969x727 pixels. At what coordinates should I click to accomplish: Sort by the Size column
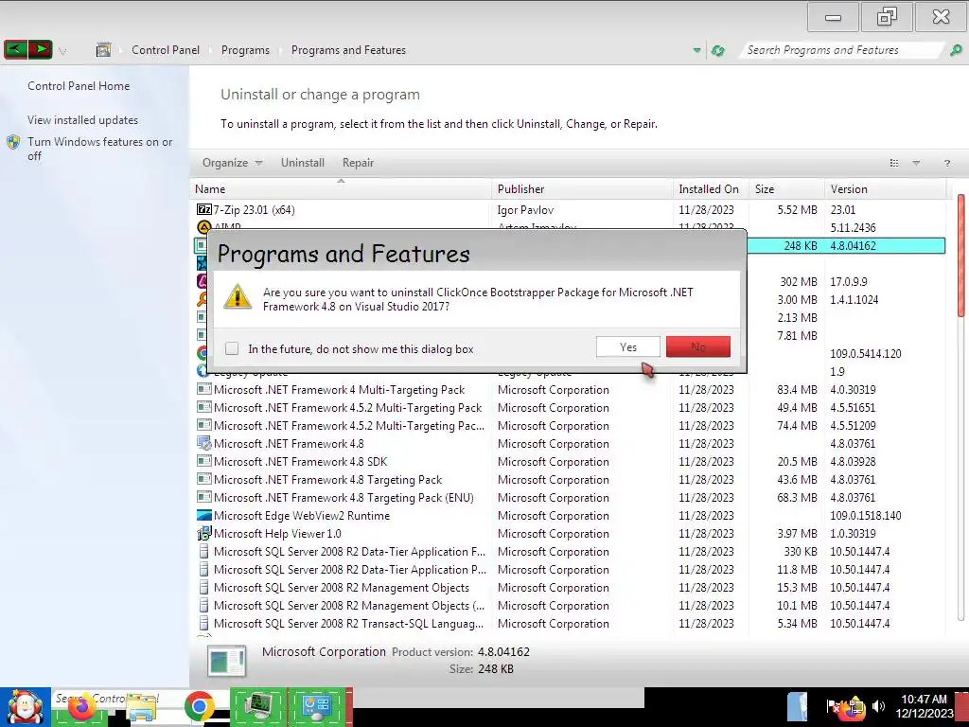point(786,189)
